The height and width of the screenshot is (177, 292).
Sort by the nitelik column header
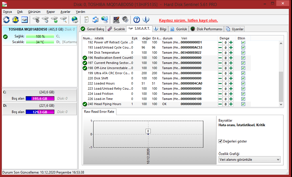point(112,38)
